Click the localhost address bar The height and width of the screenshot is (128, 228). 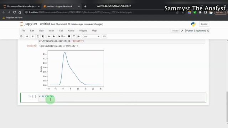click(80, 12)
